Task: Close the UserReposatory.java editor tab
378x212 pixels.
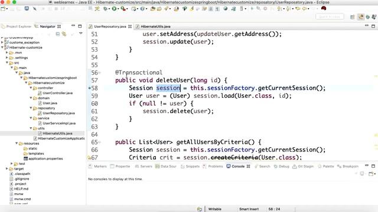Action: [130, 26]
